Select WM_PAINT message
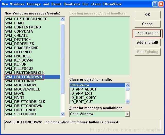Image resolution: width=165 pixels, height=135 pixels. pyautogui.click(x=33, y=97)
